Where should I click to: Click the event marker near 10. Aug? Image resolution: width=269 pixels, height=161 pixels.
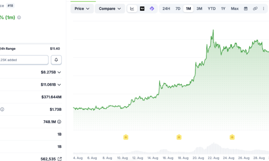126,137
